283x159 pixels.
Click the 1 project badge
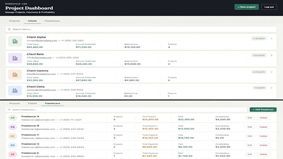click(x=260, y=88)
